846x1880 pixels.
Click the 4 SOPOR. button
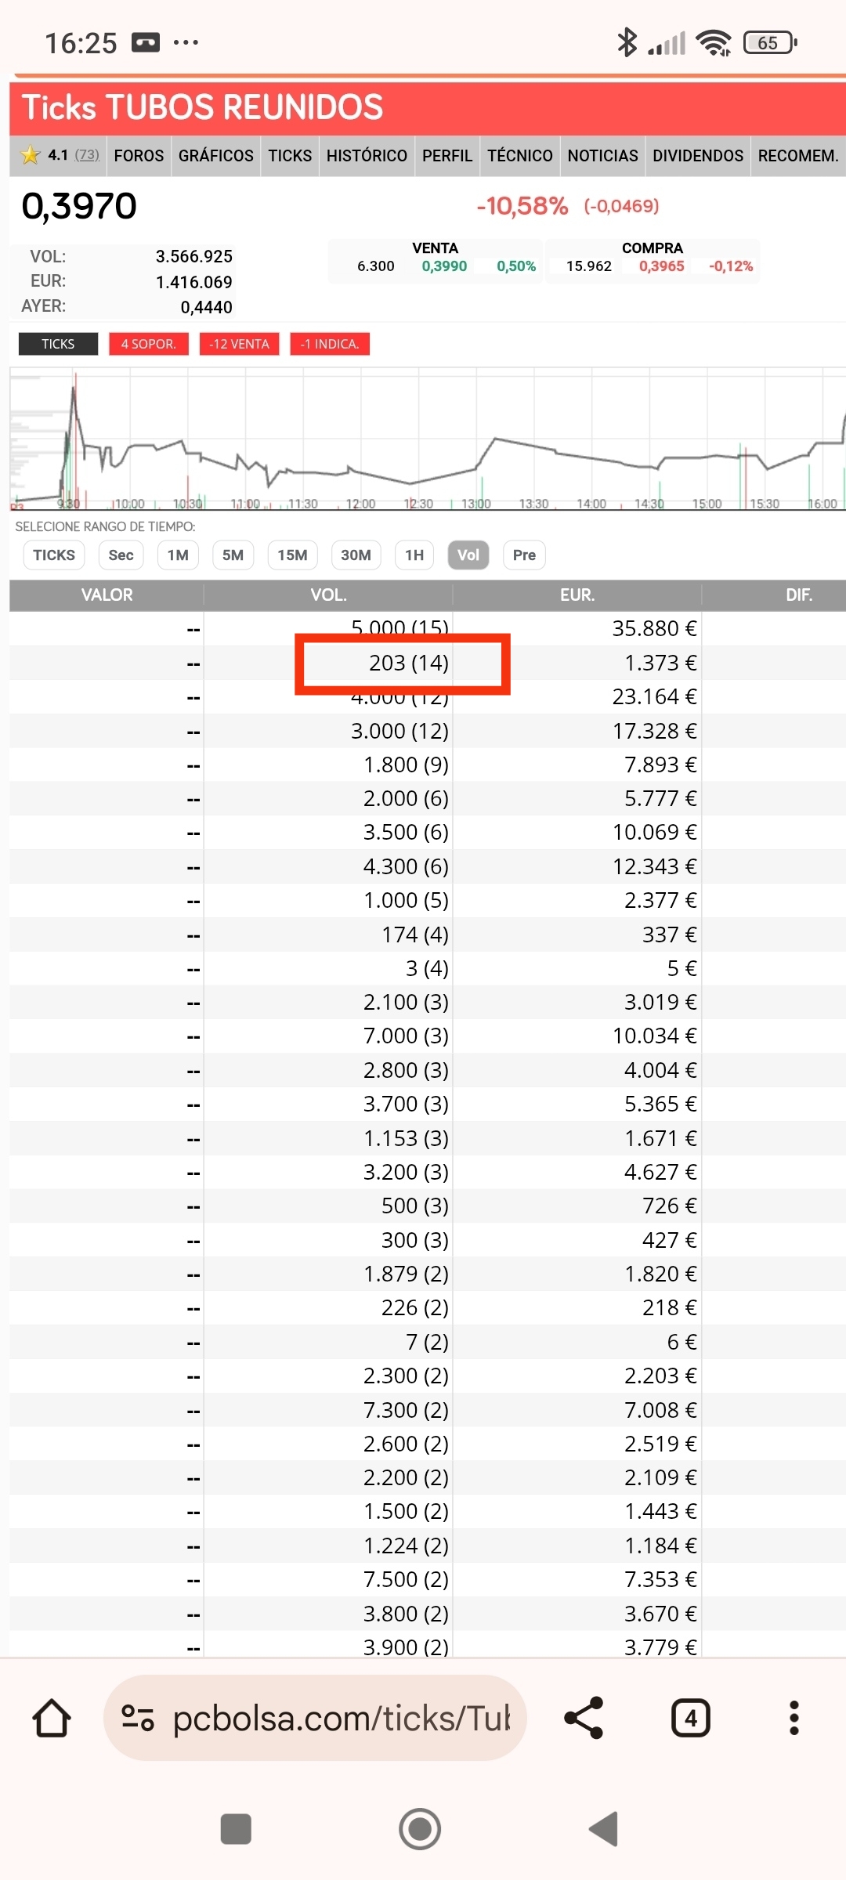(149, 344)
